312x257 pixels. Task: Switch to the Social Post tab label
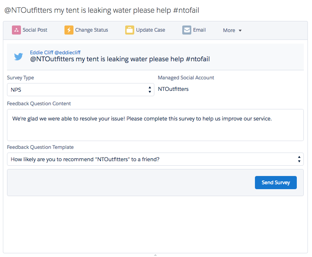point(35,30)
